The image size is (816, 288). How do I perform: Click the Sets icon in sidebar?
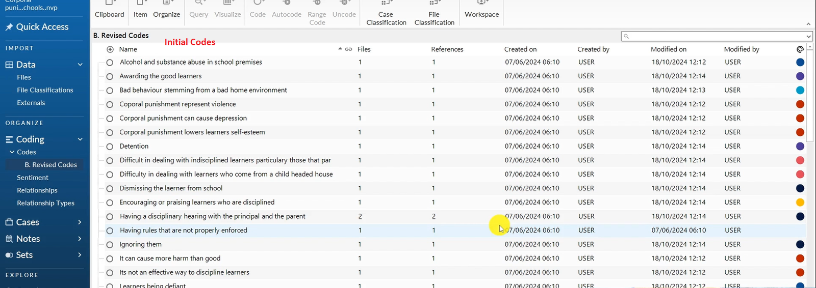pos(9,255)
